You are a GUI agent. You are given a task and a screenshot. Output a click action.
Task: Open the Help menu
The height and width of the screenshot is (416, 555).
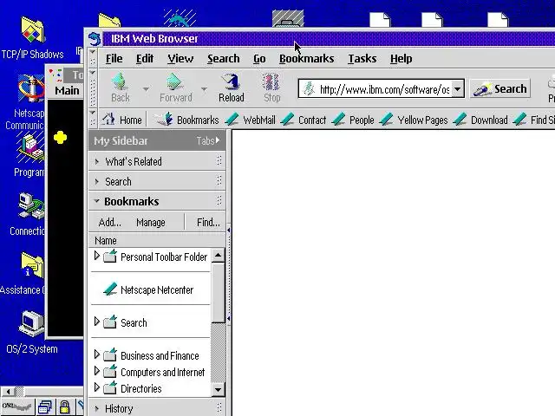[x=401, y=58]
